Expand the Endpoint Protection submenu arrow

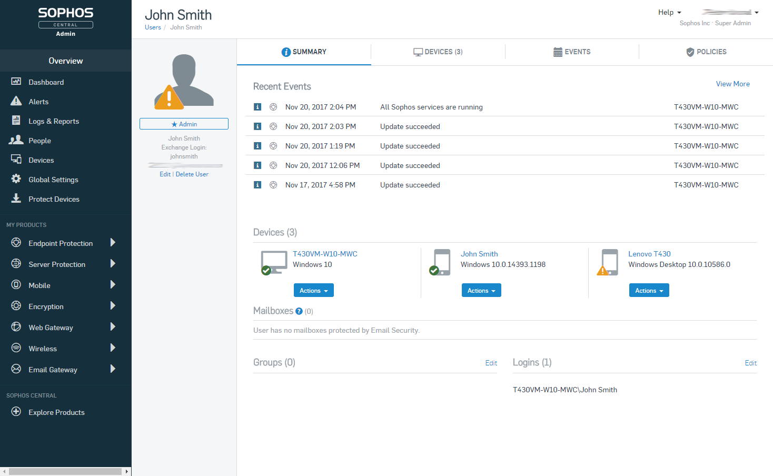(113, 243)
